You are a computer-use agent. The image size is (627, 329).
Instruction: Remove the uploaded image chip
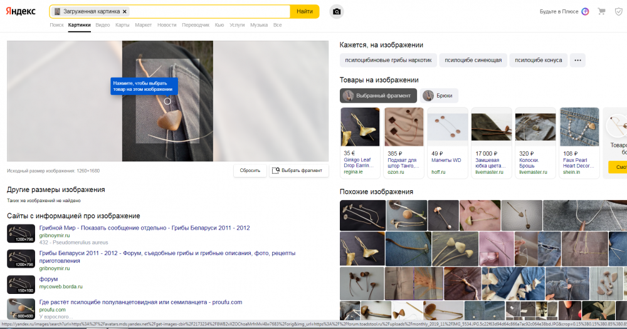(125, 11)
